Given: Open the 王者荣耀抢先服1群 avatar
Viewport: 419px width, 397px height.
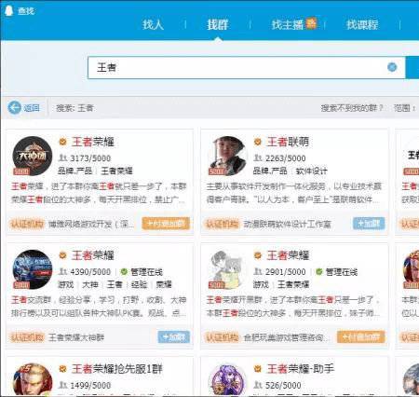Looking at the screenshot, I should tap(33, 380).
